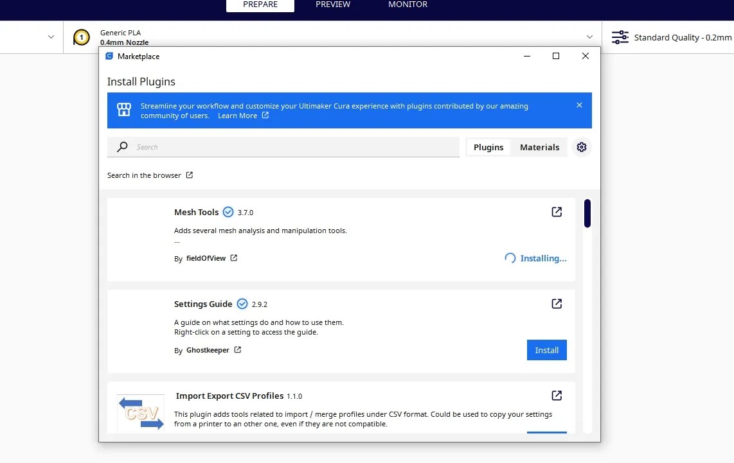
Task: Switch to the Plugins tab
Action: (x=488, y=147)
